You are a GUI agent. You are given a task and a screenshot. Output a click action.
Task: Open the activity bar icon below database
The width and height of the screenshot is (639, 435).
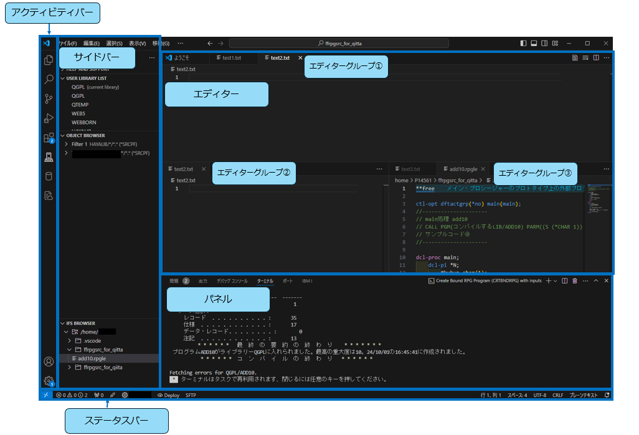pos(49,196)
